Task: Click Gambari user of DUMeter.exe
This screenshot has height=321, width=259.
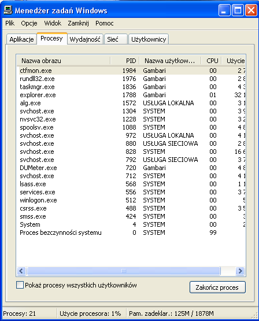Action: coord(154,168)
